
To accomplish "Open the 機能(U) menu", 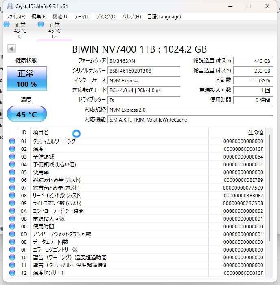I will (61, 17).
